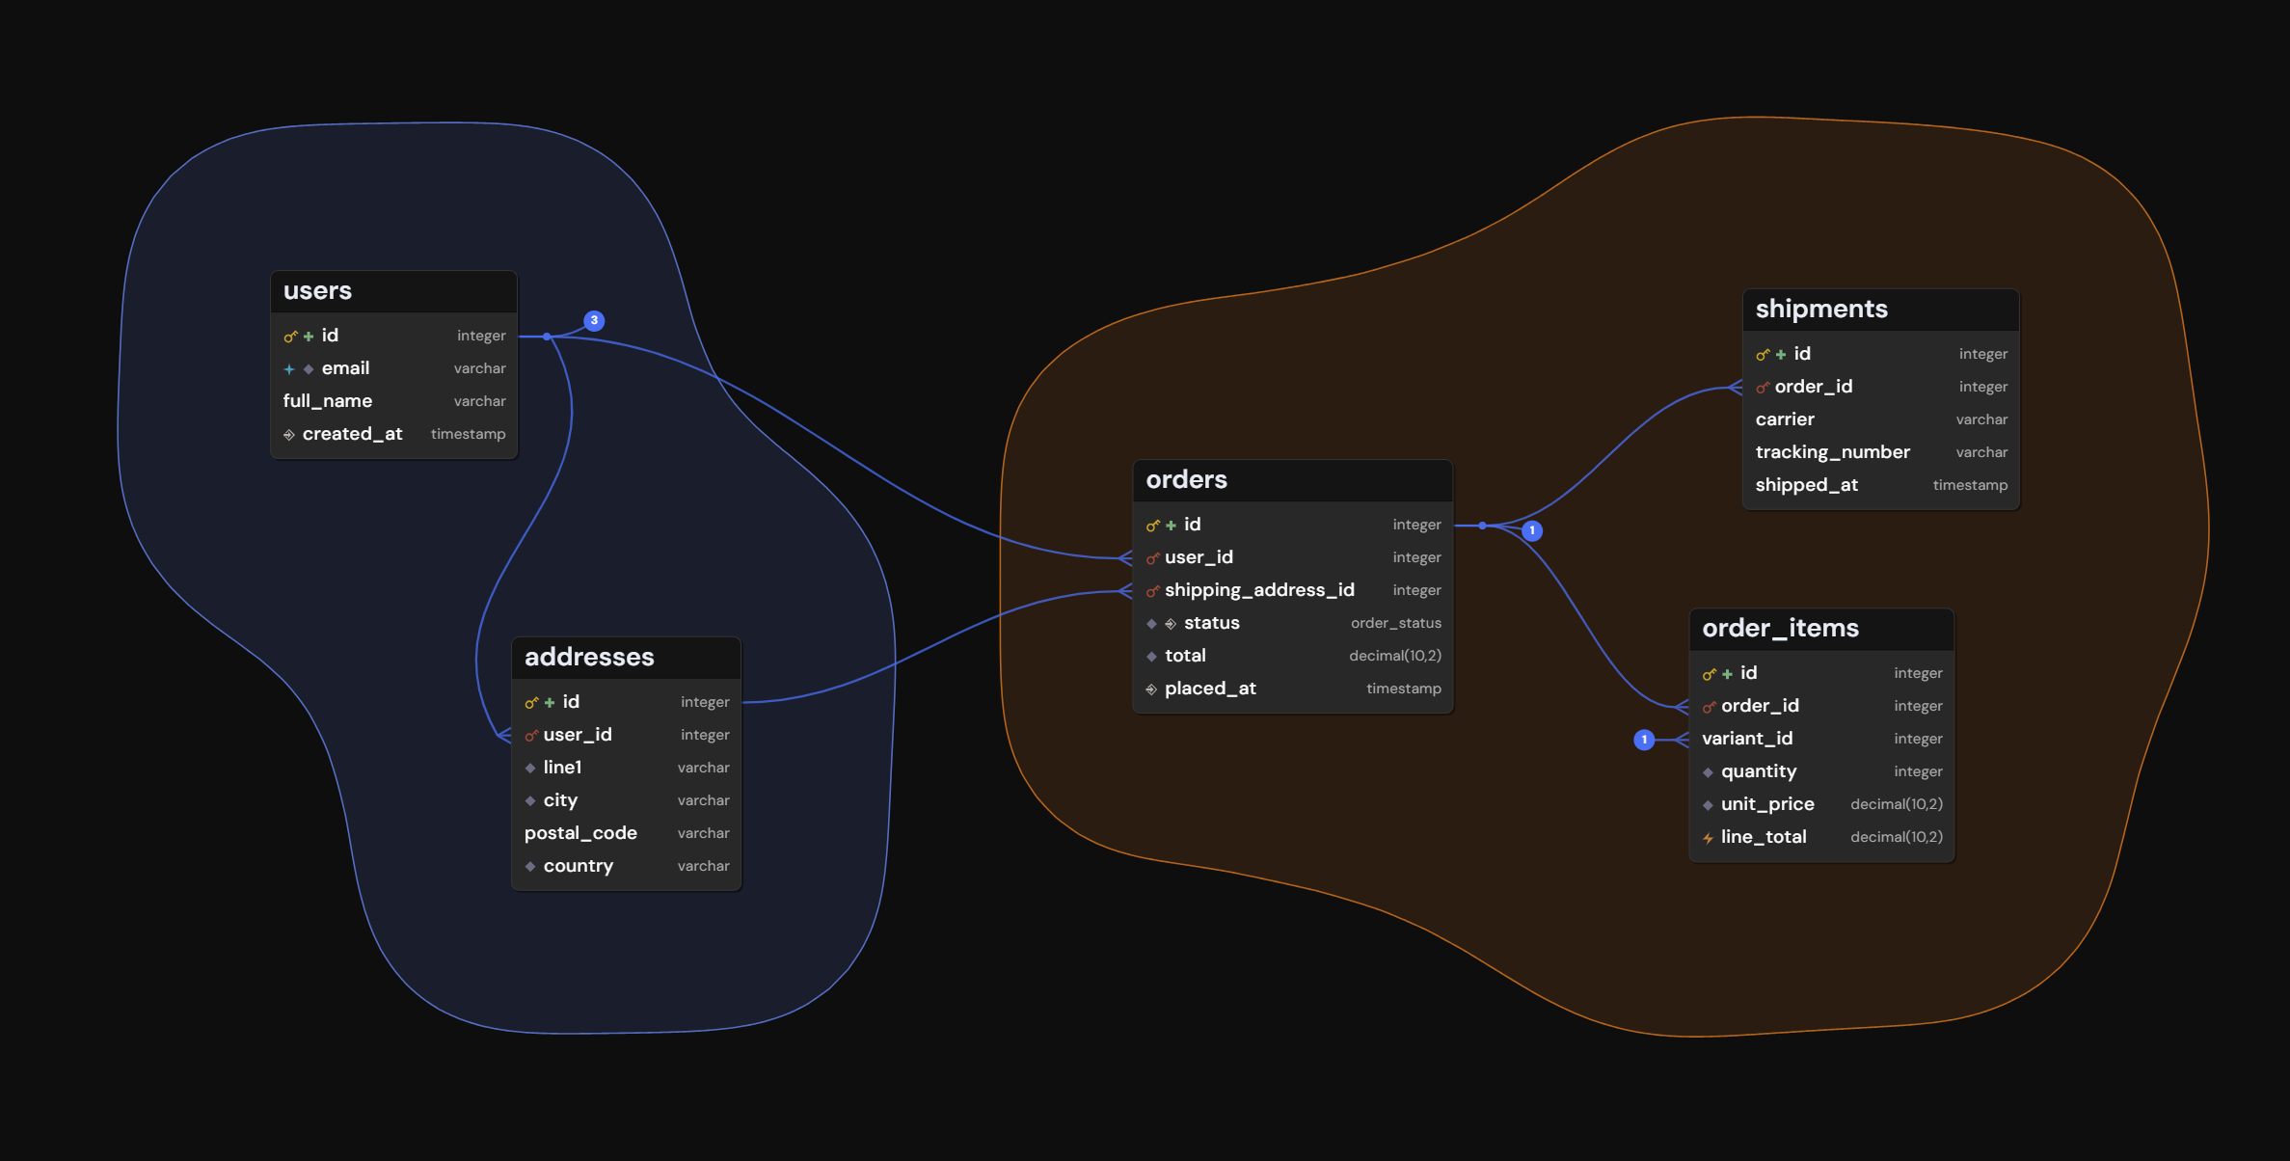Select the order_items table header
2290x1161 pixels.
pos(1821,629)
